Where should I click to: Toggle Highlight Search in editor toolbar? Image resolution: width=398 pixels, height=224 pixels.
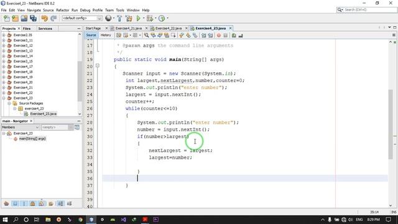point(167,35)
